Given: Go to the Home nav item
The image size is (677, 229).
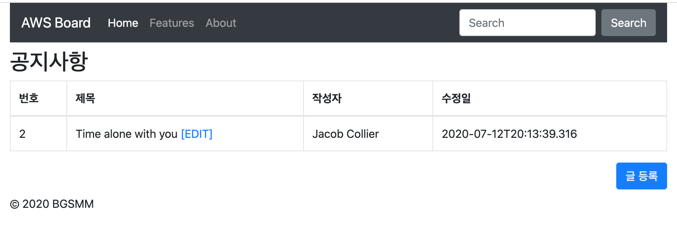Looking at the screenshot, I should pyautogui.click(x=123, y=23).
